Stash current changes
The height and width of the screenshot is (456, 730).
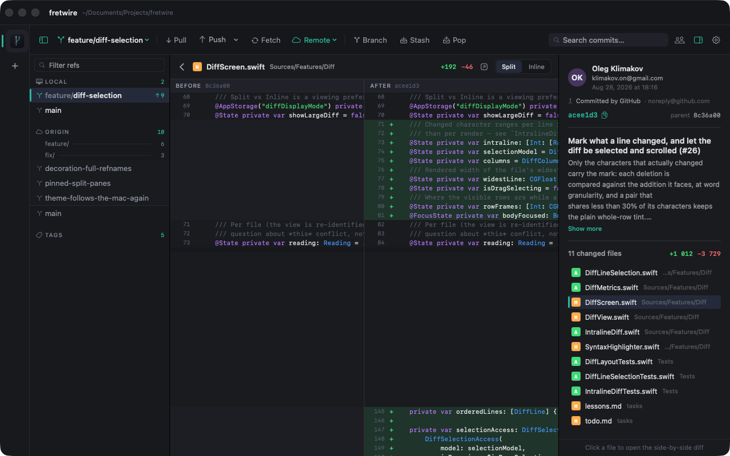(415, 40)
